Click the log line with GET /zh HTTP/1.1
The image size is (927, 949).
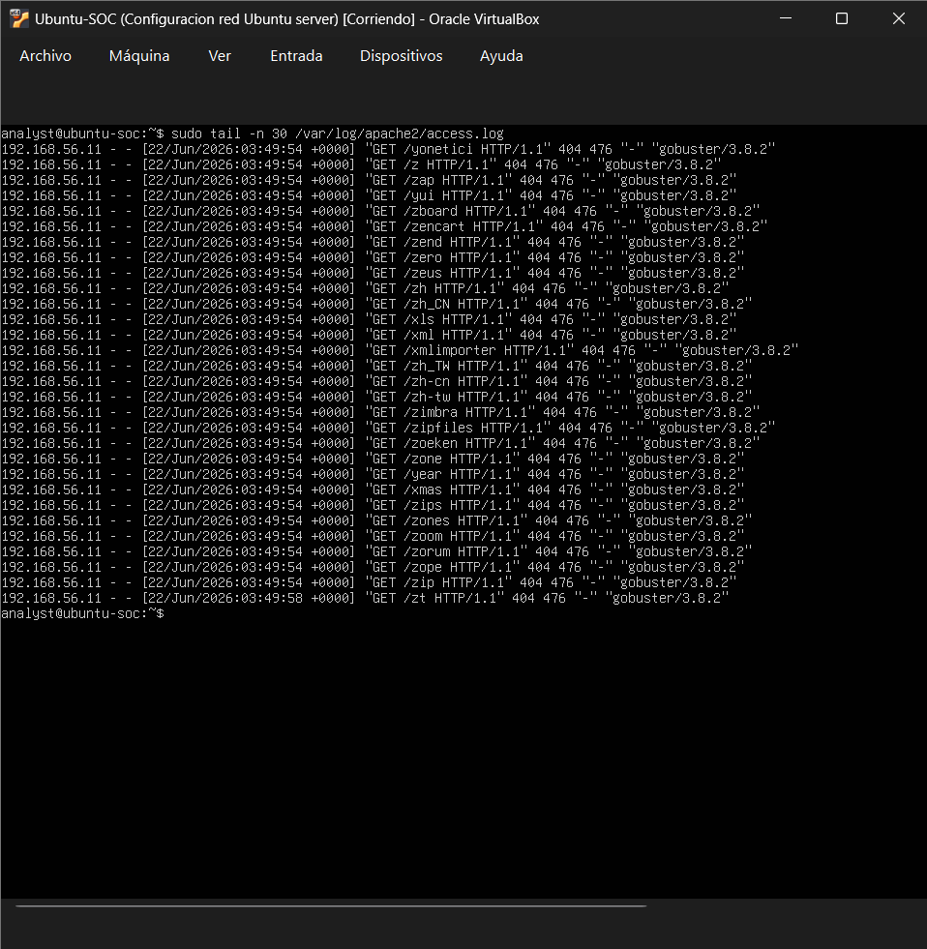[365, 288]
